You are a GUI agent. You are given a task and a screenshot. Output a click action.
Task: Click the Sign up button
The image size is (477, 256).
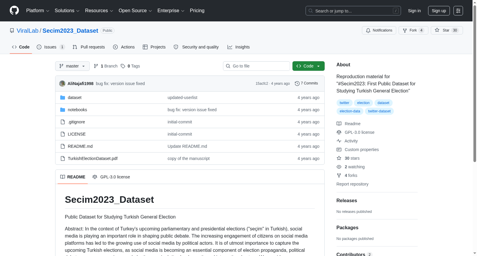pos(439,11)
